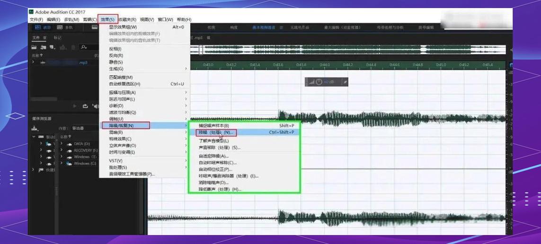This screenshot has width=541, height=244.
Task: Open the 窗口(W) menu
Action: (x=165, y=20)
